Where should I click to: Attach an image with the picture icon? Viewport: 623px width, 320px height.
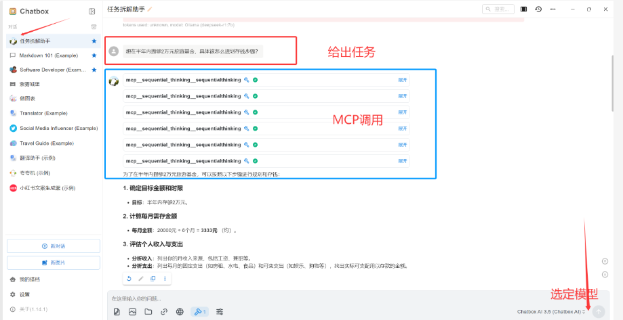pyautogui.click(x=133, y=312)
